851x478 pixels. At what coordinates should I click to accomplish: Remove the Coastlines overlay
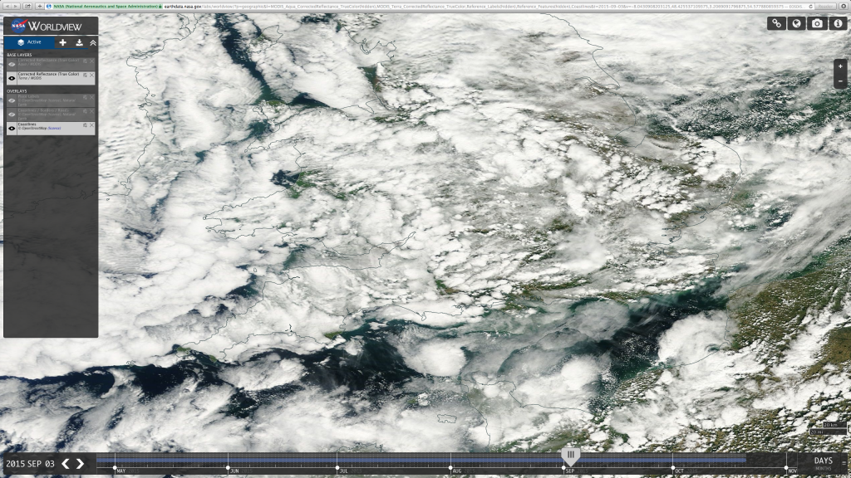[x=91, y=125]
